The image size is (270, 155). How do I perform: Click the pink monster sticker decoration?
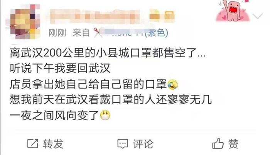coord(233,11)
